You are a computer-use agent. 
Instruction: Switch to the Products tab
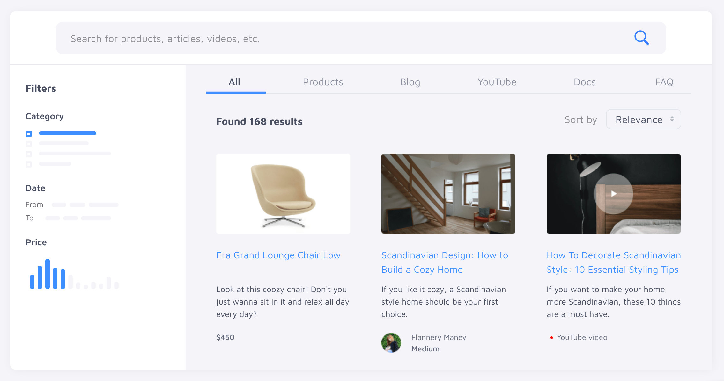323,82
